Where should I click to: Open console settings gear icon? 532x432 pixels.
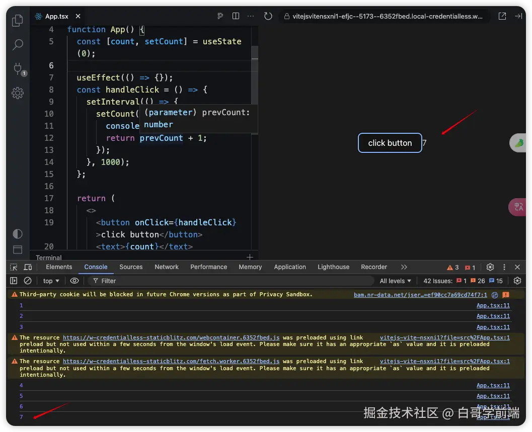[517, 281]
